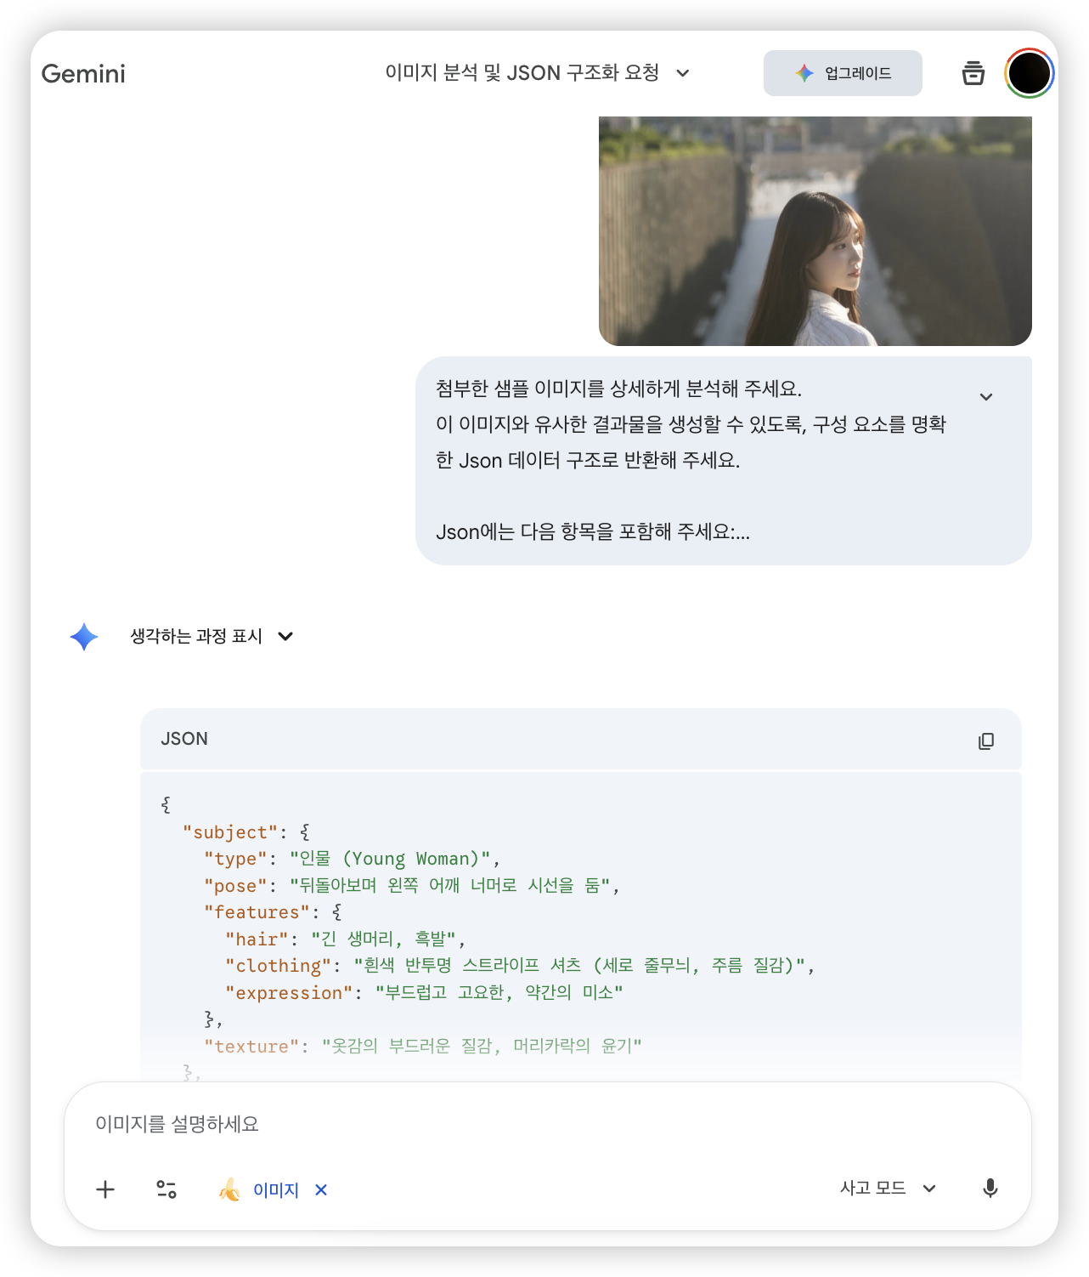Click the JSON code block label
This screenshot has width=1089, height=1277.
[x=184, y=739]
